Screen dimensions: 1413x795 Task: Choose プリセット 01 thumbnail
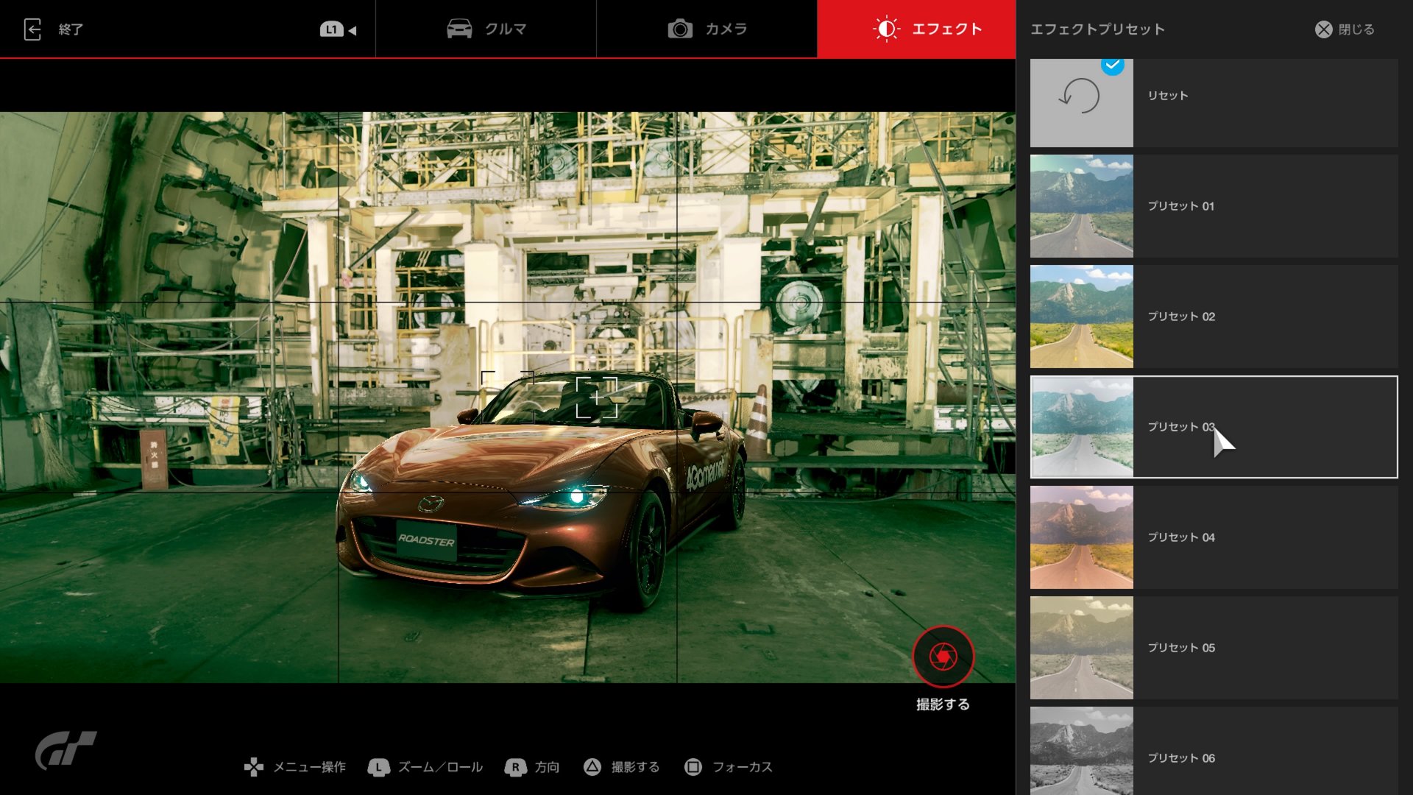(1081, 206)
